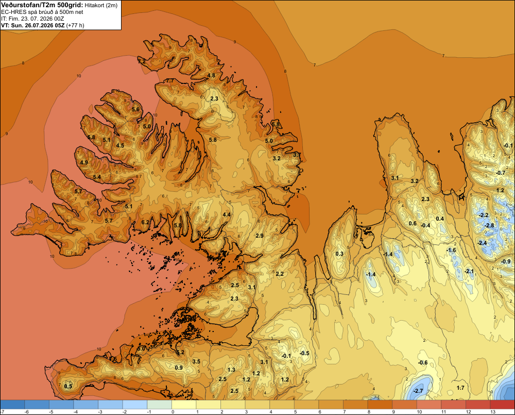
Task: Click the title 'Veðurstofan/T2m 500grid' in header
Action: 42,5
